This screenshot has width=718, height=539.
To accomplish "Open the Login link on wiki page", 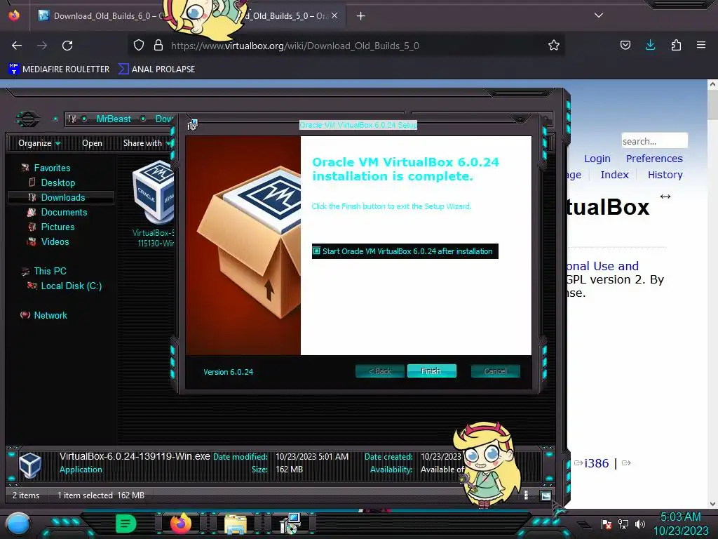I will [597, 159].
